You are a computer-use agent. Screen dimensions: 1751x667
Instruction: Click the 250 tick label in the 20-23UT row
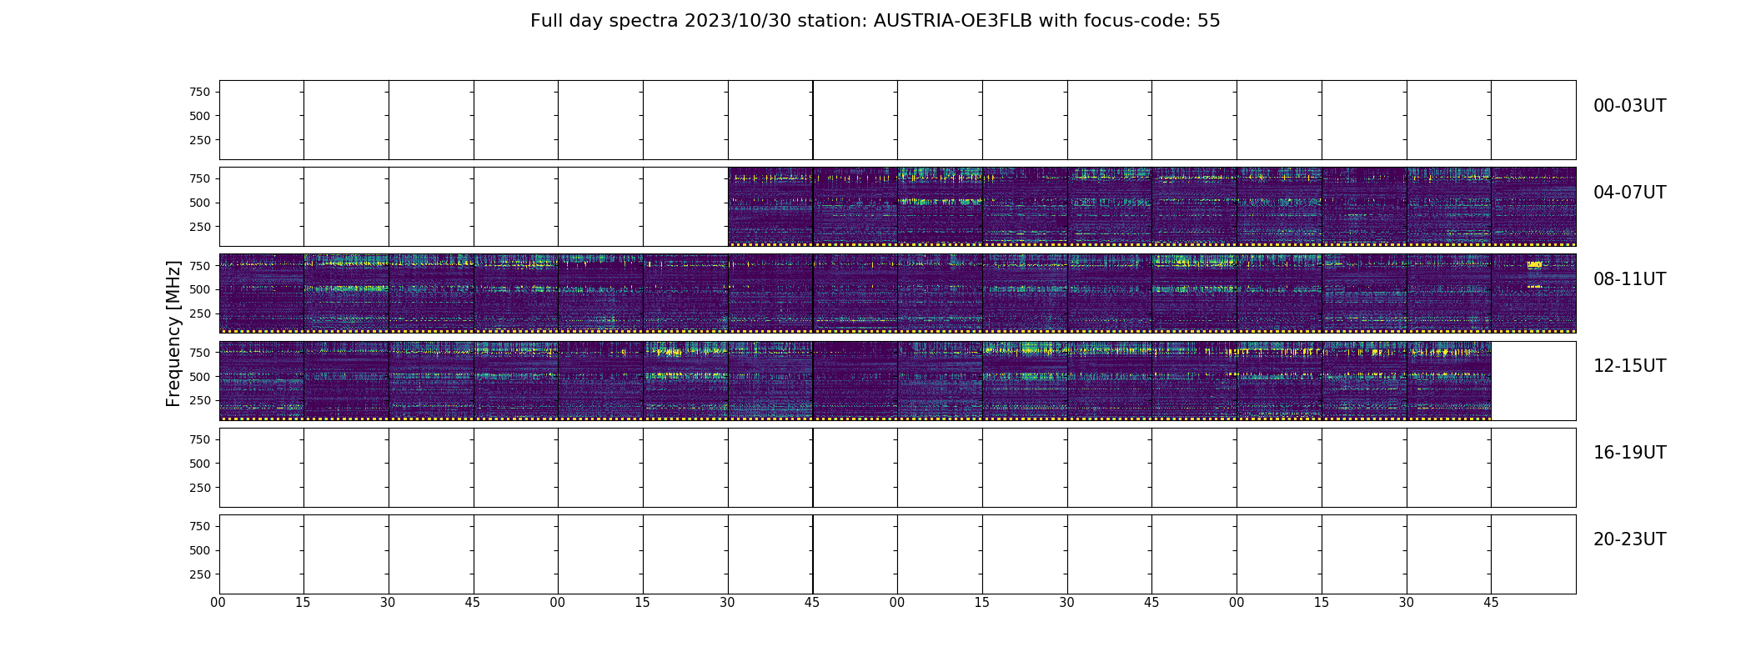[x=199, y=574]
